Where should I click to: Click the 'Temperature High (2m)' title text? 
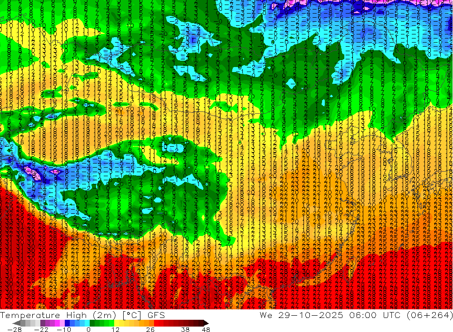click(x=58, y=315)
